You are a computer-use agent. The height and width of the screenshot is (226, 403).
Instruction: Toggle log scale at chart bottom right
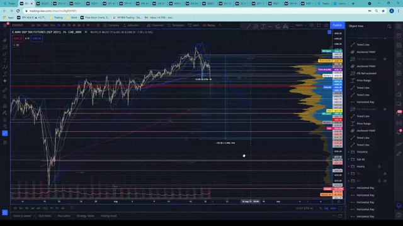tap(326, 208)
